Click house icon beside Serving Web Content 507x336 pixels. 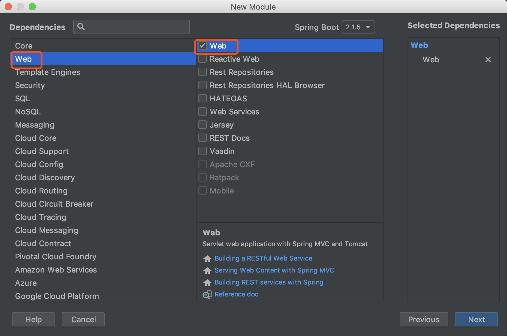tap(207, 270)
